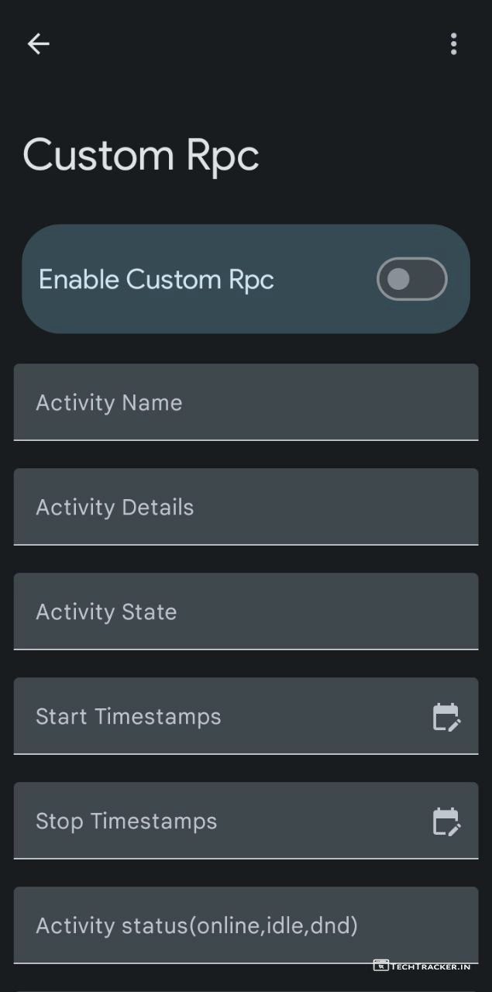Tap the back arrow icon
492x992 pixels.
point(38,44)
